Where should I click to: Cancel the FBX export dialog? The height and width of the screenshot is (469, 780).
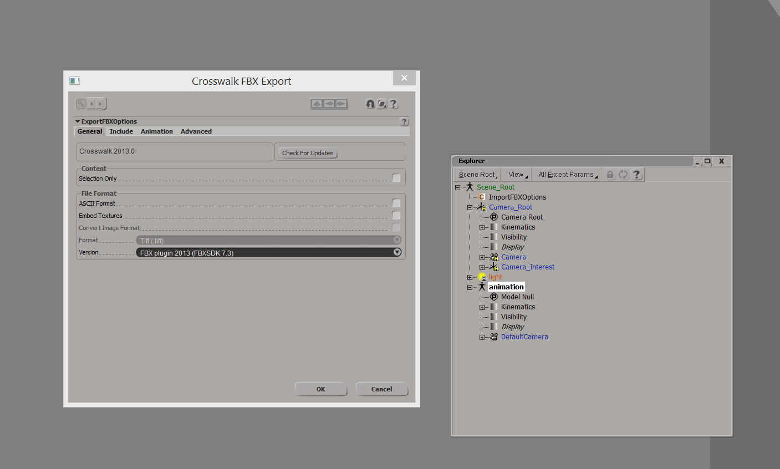coord(381,389)
